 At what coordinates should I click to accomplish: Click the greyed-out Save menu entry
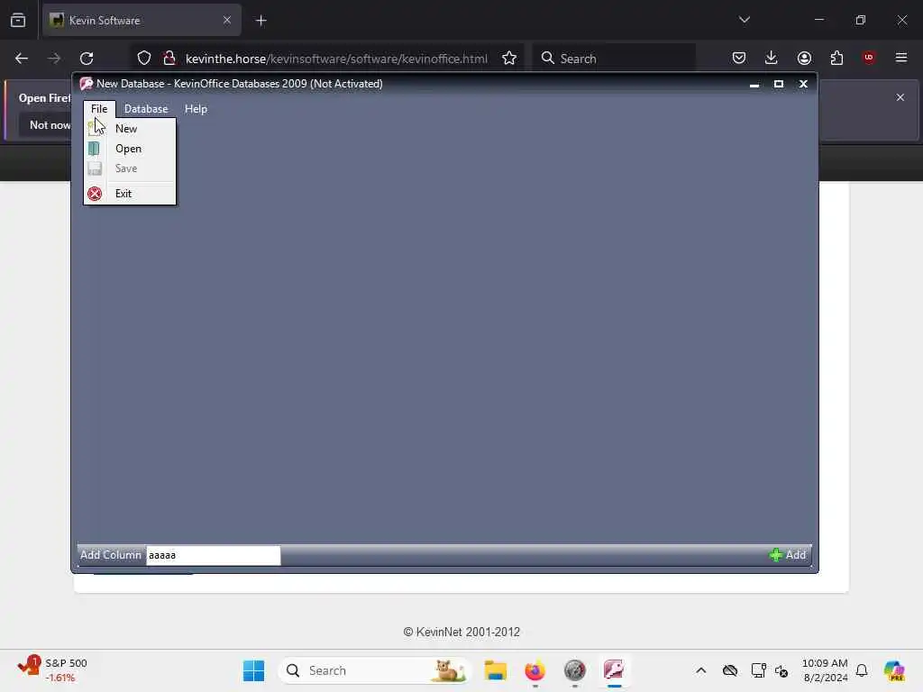tap(130, 168)
